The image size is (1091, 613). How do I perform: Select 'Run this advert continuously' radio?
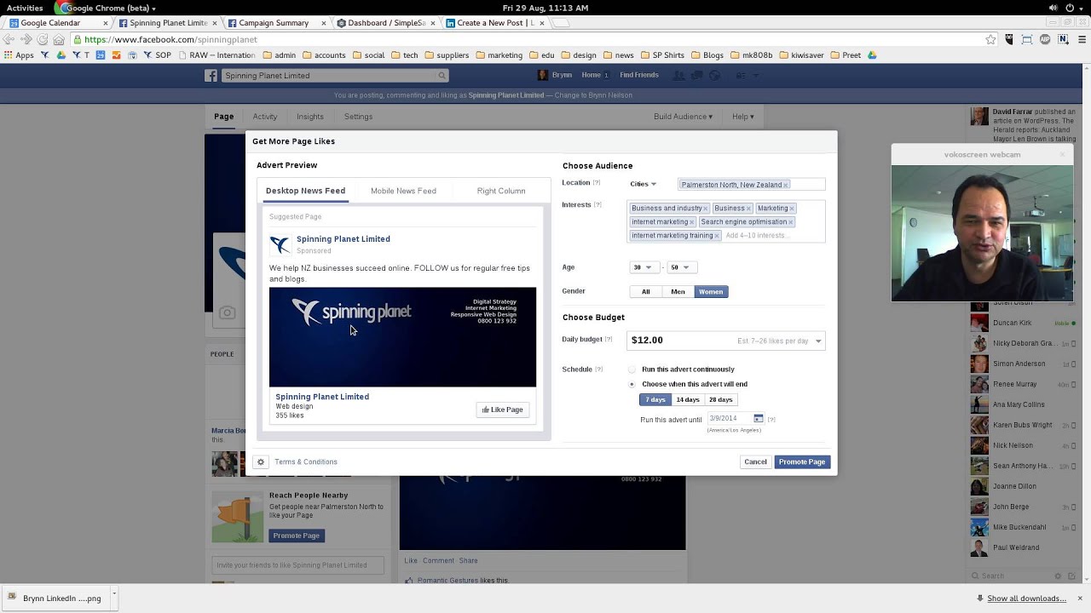pyautogui.click(x=632, y=370)
